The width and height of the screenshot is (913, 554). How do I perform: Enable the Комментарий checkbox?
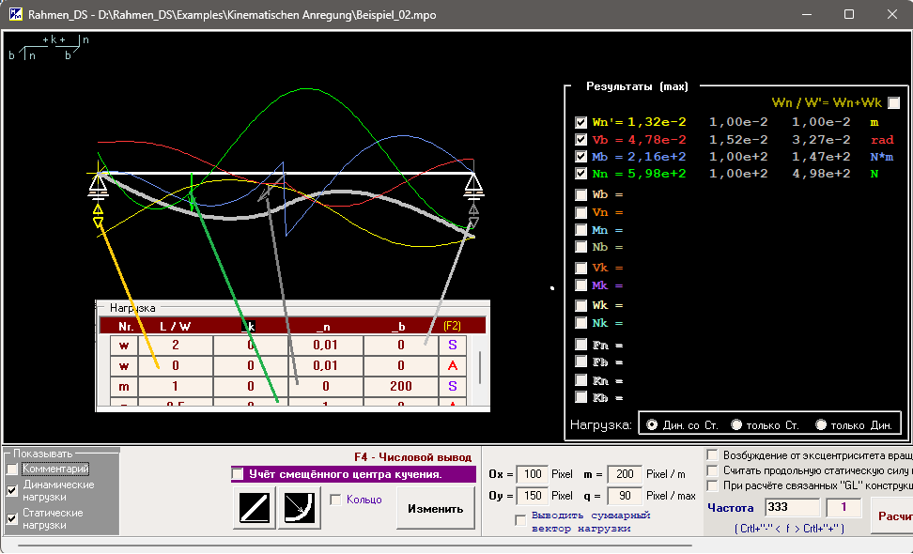[13, 469]
